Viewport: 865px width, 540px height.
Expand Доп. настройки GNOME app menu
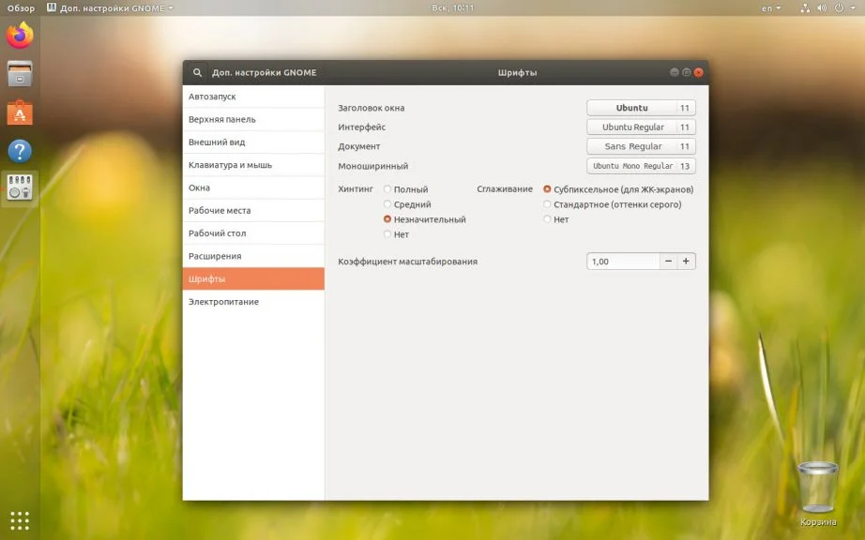tap(117, 8)
